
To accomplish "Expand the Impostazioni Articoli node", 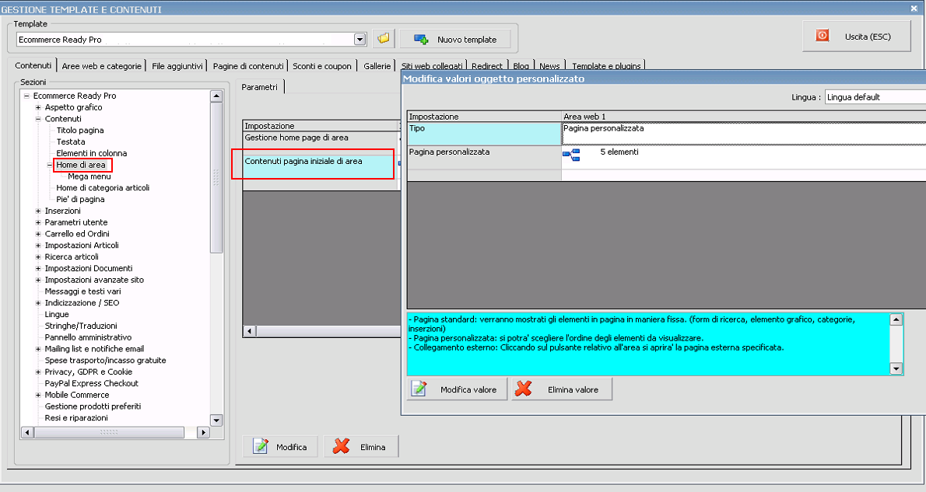I will coord(38,246).
